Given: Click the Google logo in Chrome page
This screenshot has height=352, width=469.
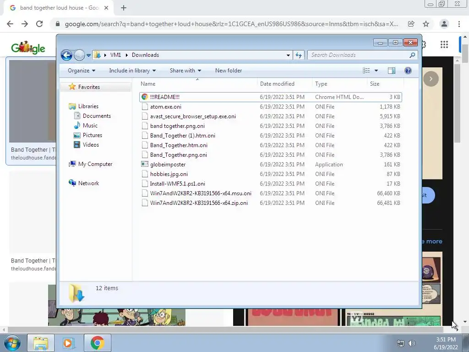Looking at the screenshot, I should pos(28,47).
